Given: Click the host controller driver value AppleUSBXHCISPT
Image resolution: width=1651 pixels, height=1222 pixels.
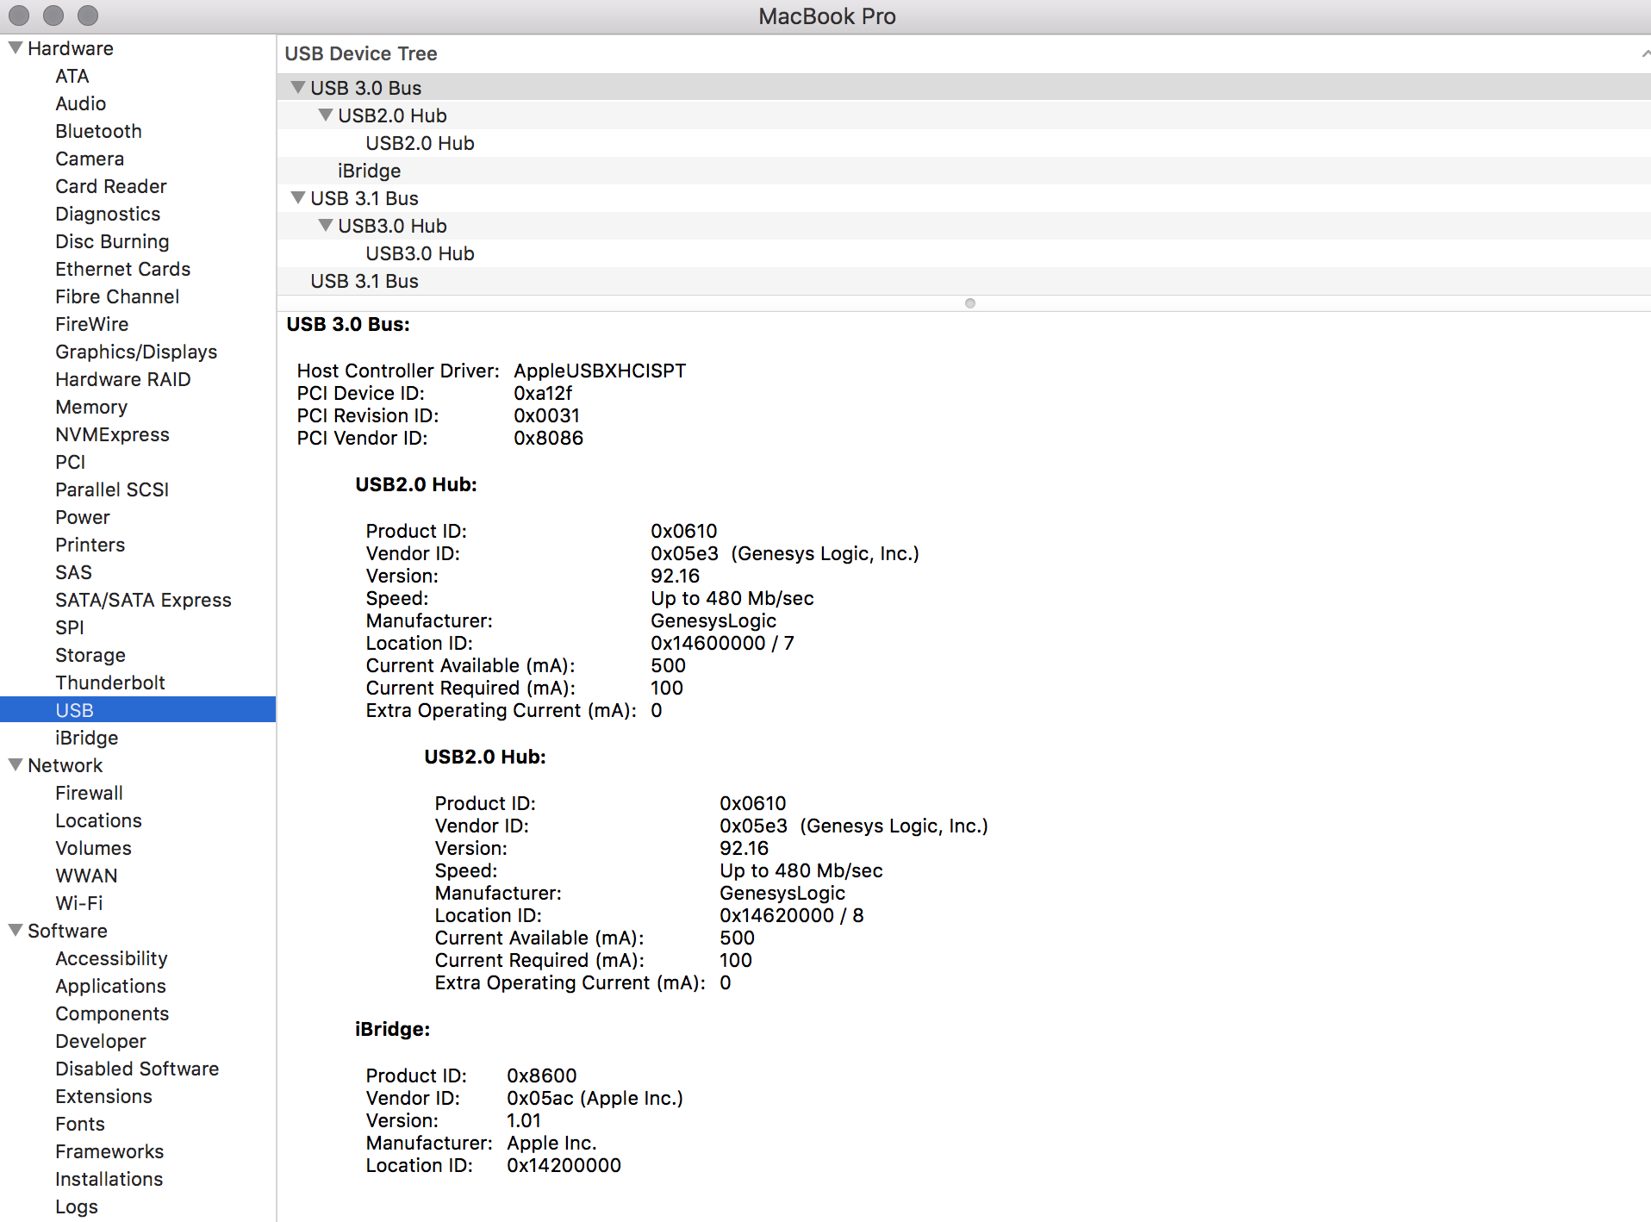Looking at the screenshot, I should click(x=600, y=371).
